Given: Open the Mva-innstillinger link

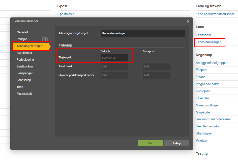Looking at the screenshot, I should tap(207, 105).
